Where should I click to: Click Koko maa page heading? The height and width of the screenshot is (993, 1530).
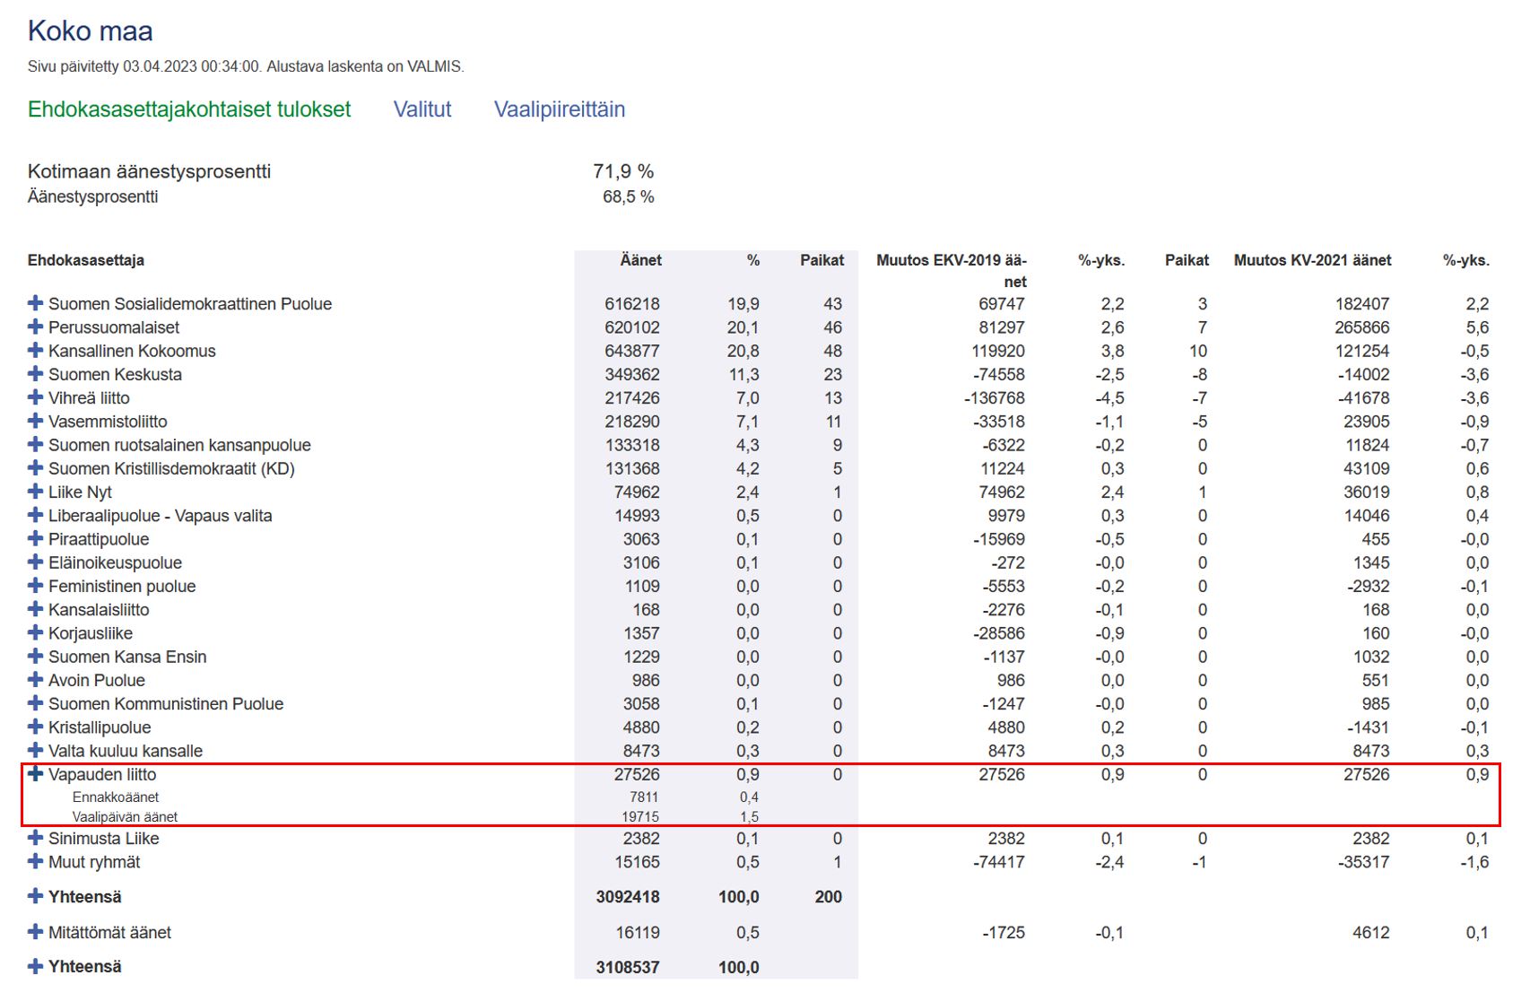pos(91,31)
